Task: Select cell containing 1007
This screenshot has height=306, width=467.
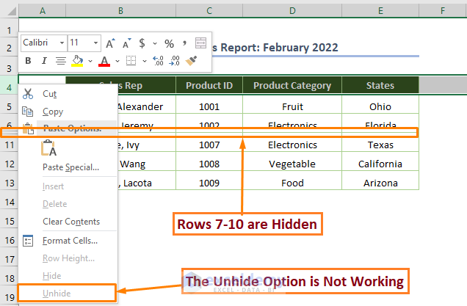Action: click(x=209, y=145)
